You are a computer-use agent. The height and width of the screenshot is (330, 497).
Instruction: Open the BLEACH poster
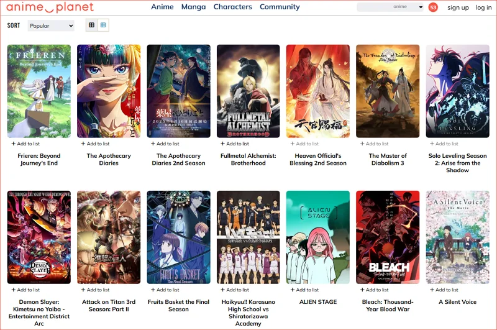388,237
